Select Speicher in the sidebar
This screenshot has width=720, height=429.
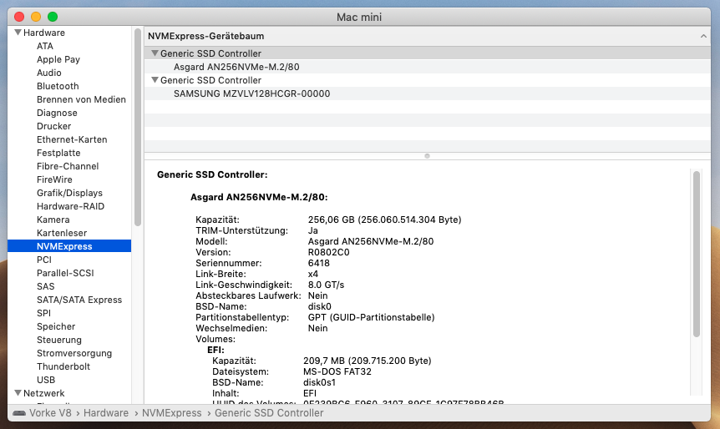click(x=56, y=326)
